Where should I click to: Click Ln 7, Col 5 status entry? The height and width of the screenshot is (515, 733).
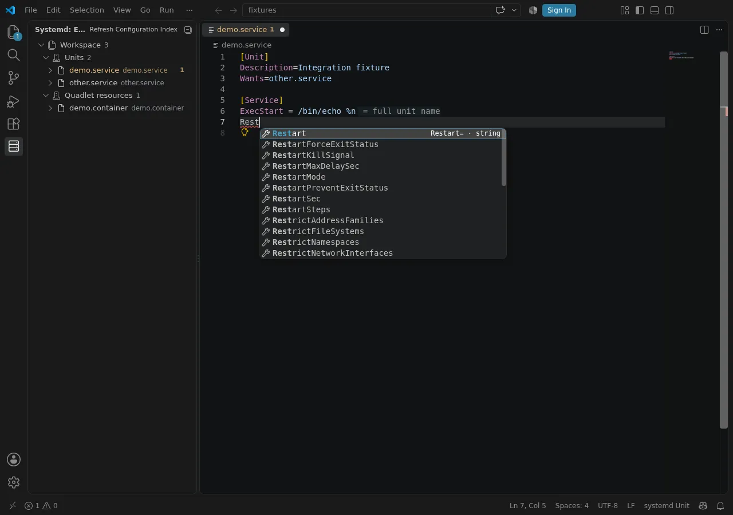pyautogui.click(x=527, y=506)
